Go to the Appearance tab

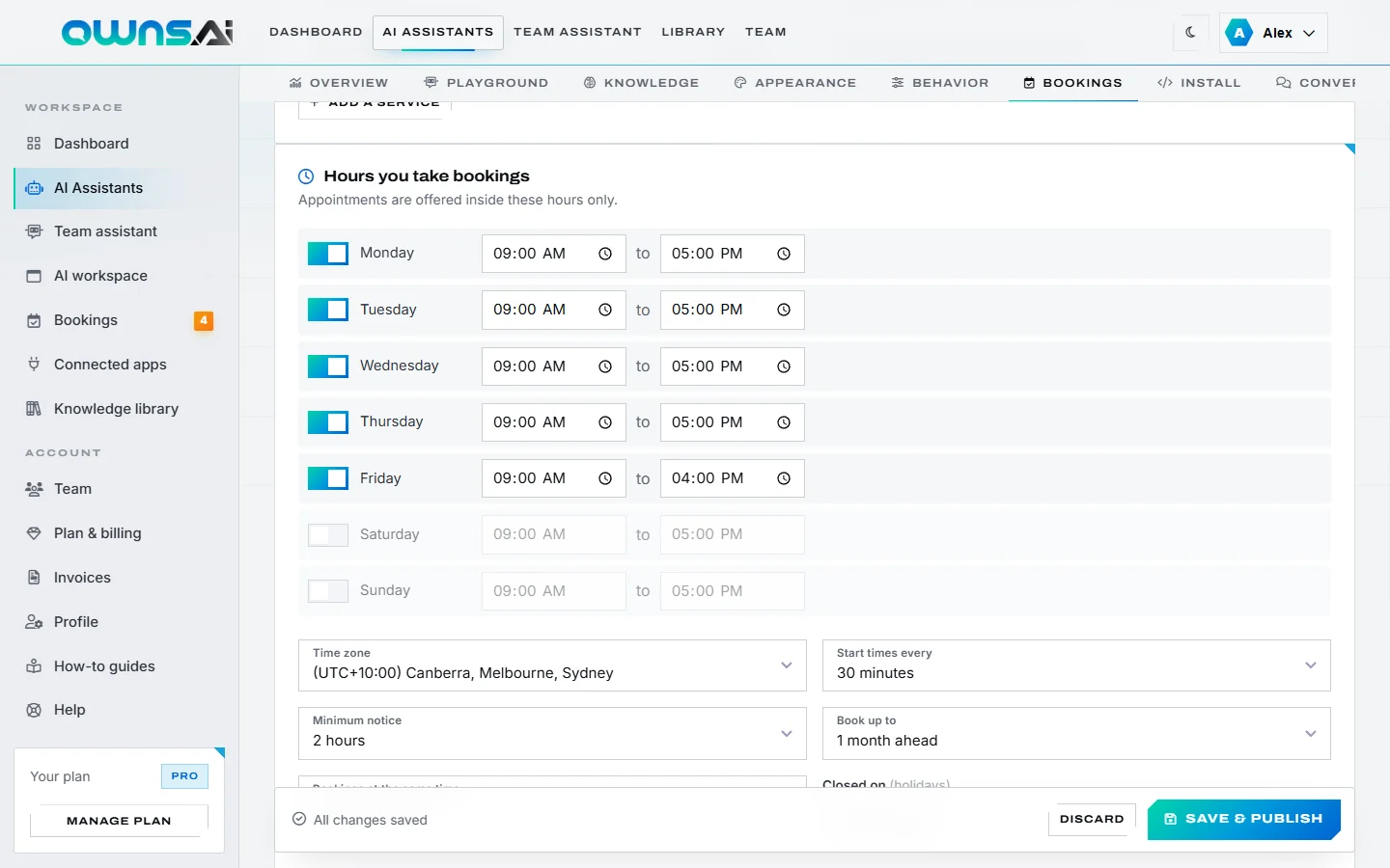point(795,83)
